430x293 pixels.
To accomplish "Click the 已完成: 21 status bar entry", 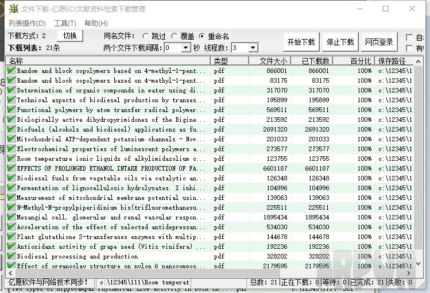I will click(x=366, y=282).
